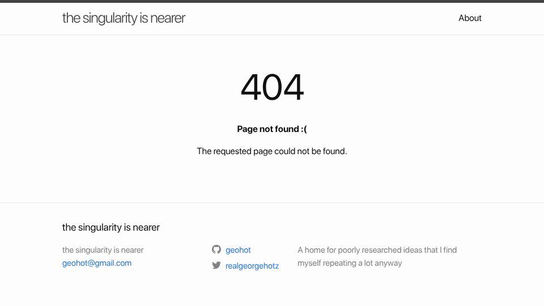Viewport: 544px width, 306px height.
Task: Click the GitHub octocat icon
Action: (216, 249)
